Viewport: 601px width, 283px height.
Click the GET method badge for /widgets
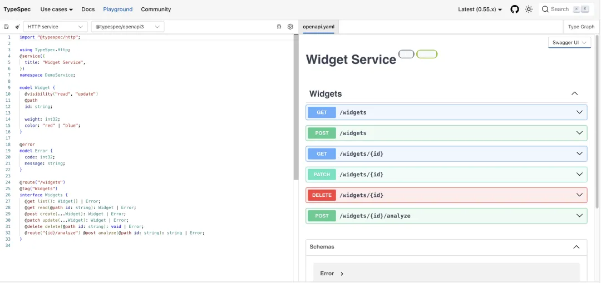(322, 112)
